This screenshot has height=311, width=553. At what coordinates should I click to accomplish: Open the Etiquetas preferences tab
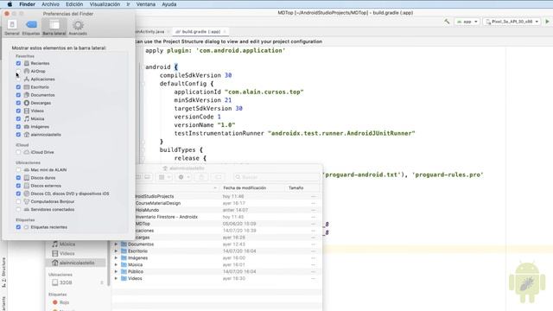coord(31,28)
